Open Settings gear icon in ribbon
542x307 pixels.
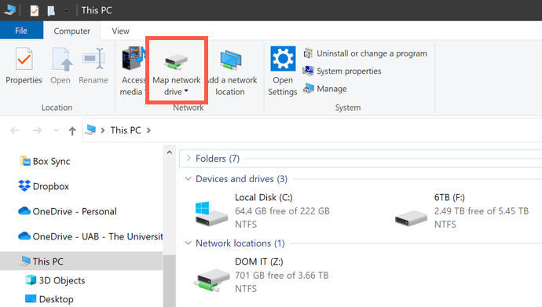pos(283,59)
